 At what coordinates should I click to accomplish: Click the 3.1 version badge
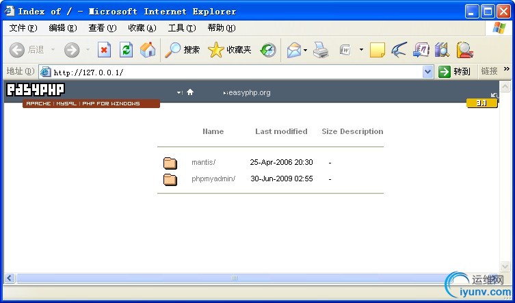(481, 103)
